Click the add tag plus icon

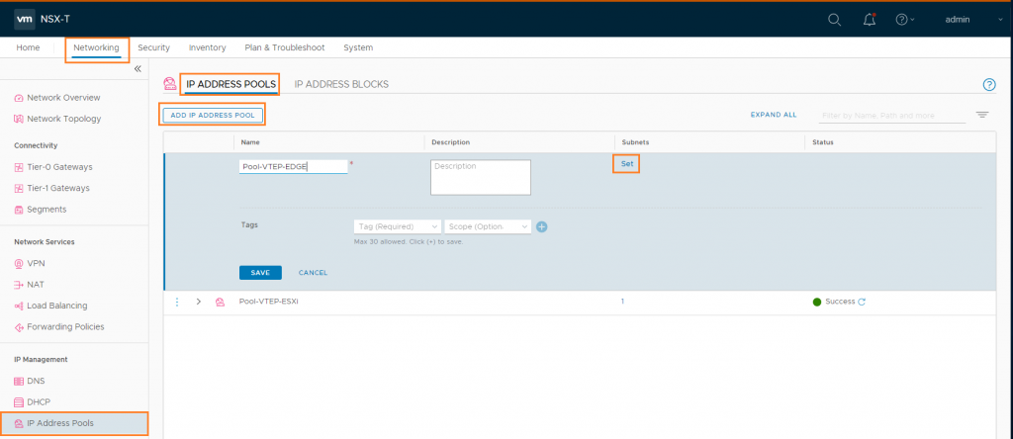pos(541,226)
